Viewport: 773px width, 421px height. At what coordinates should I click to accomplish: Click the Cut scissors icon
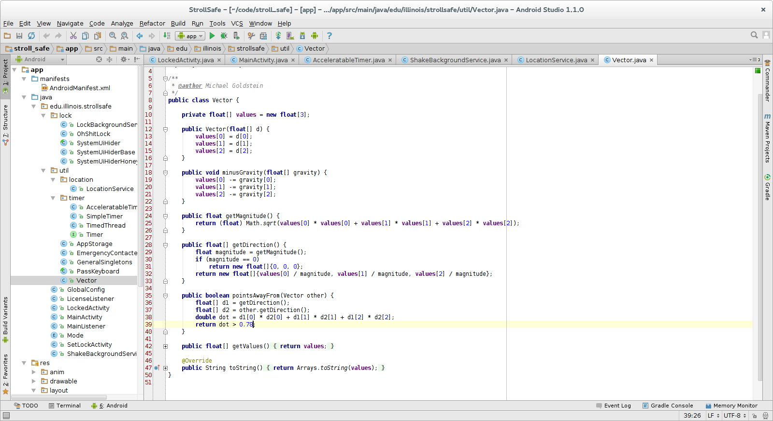(73, 36)
